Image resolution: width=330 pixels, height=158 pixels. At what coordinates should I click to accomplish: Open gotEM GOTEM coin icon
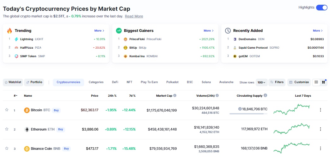[x=235, y=56]
